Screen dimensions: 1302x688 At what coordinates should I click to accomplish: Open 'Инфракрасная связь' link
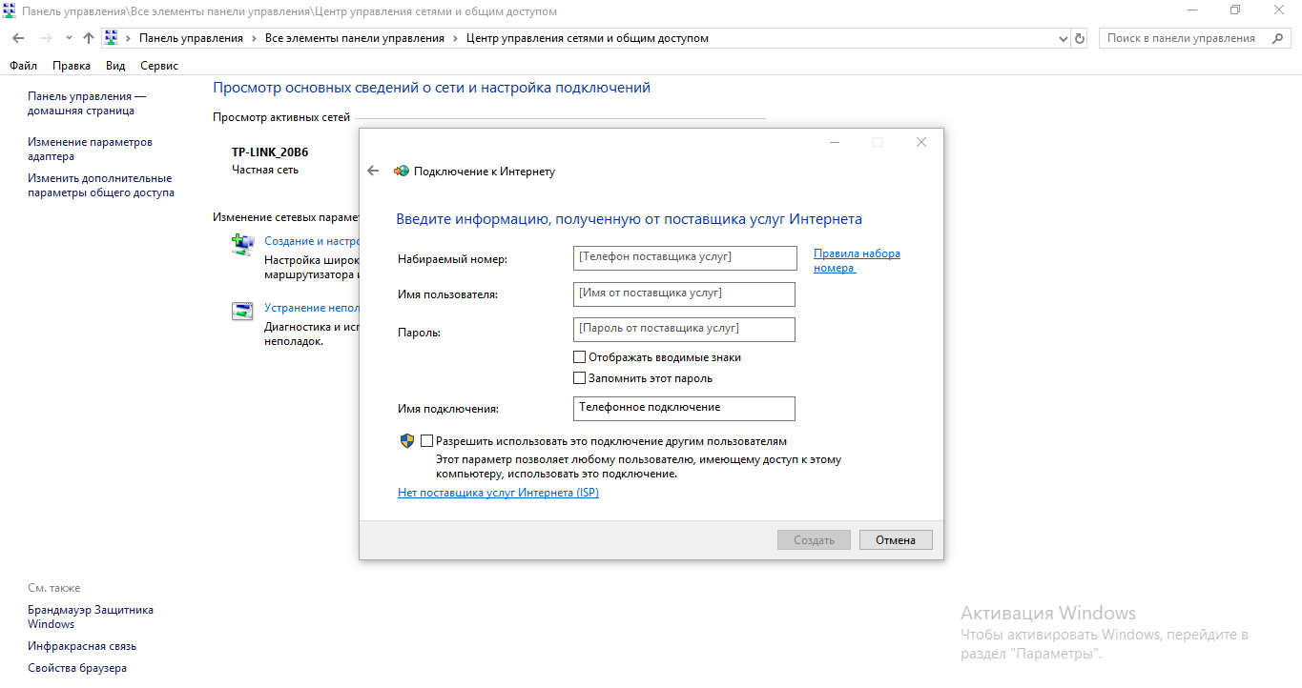[x=82, y=646]
